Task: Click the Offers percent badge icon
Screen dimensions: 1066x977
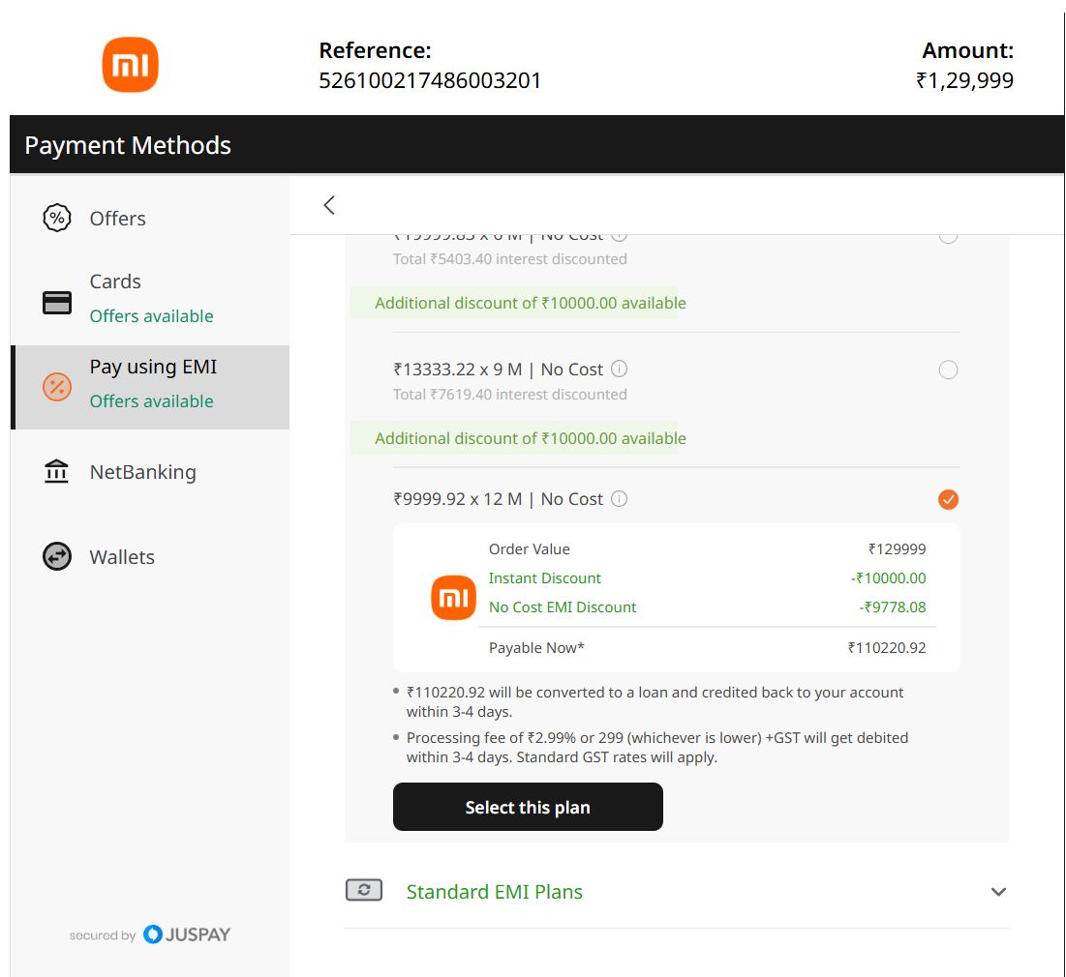Action: [x=57, y=218]
